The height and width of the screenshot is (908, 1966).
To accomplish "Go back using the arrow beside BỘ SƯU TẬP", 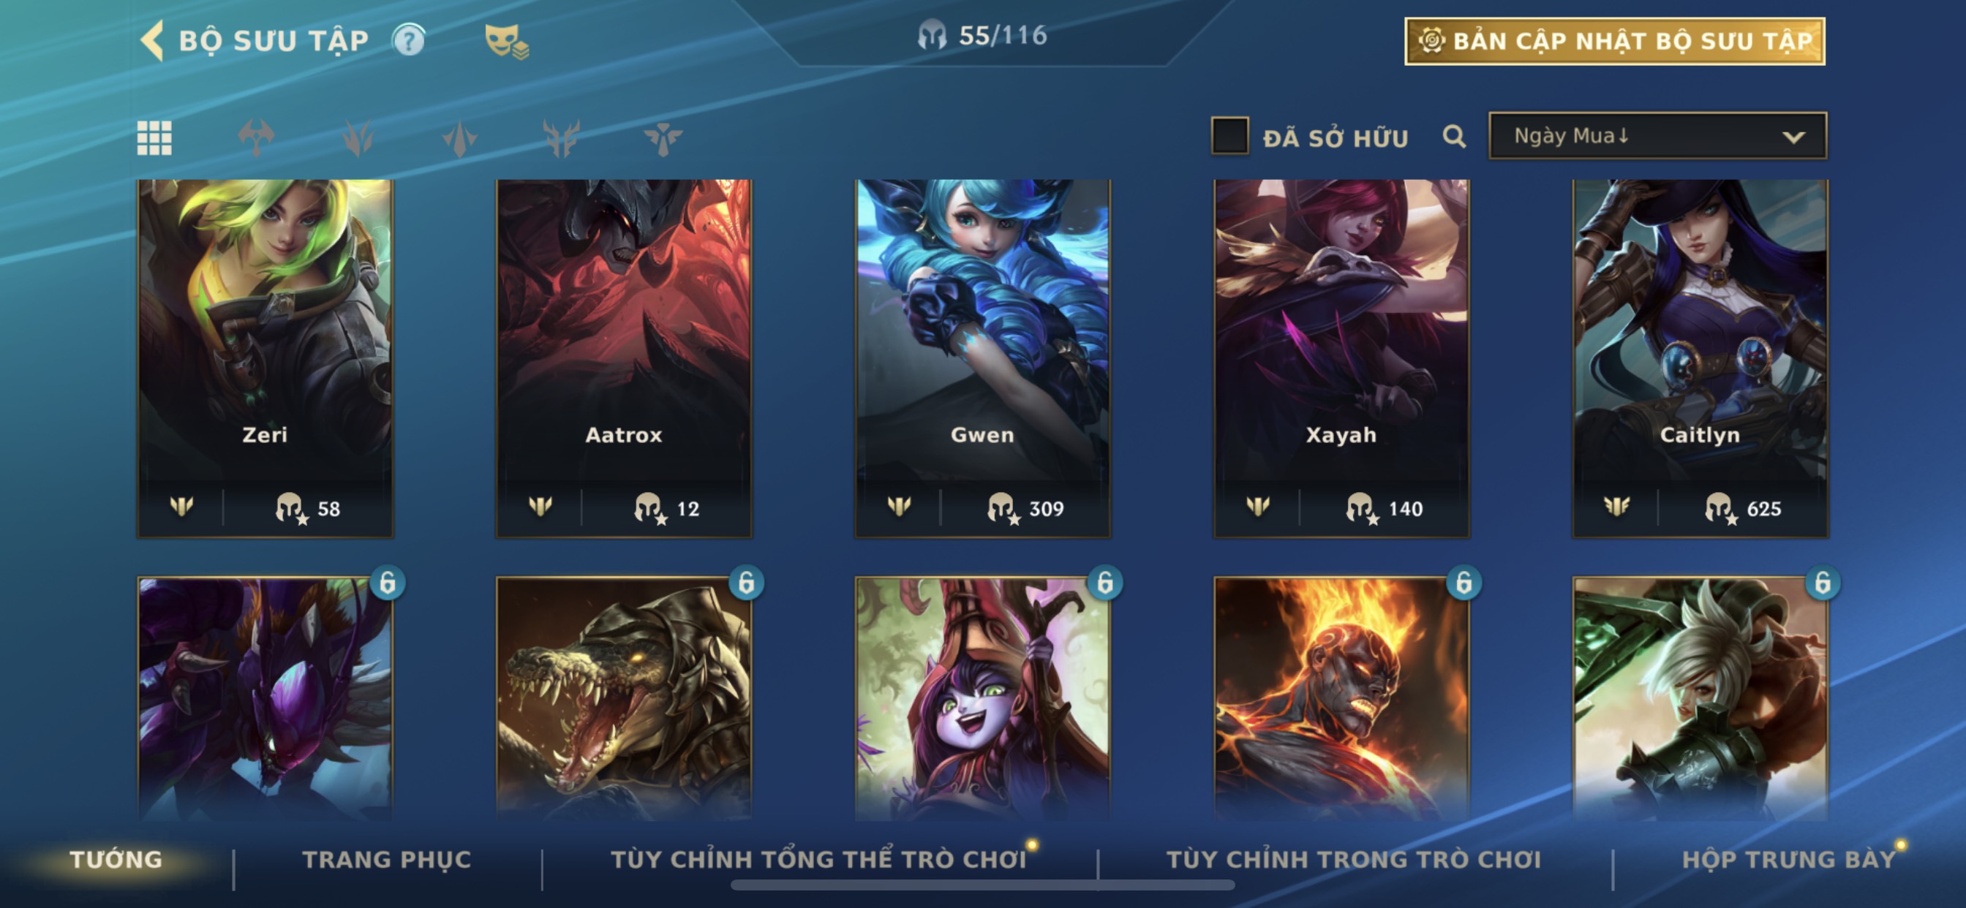I will tap(153, 39).
